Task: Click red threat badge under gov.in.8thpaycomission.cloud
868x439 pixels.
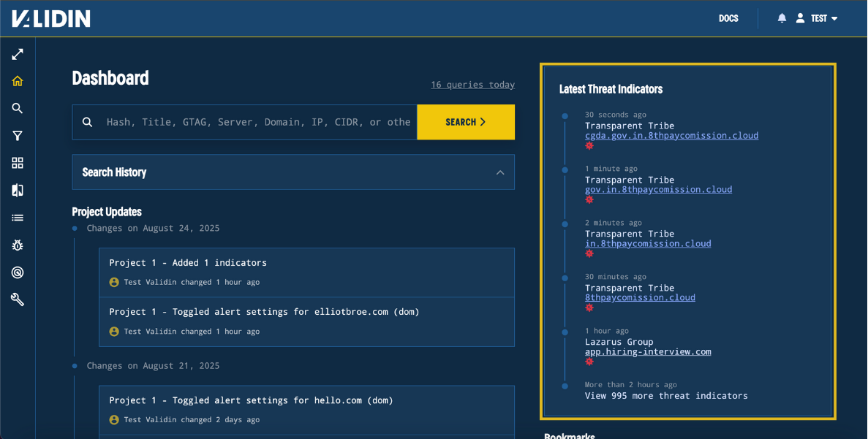Action: 589,199
